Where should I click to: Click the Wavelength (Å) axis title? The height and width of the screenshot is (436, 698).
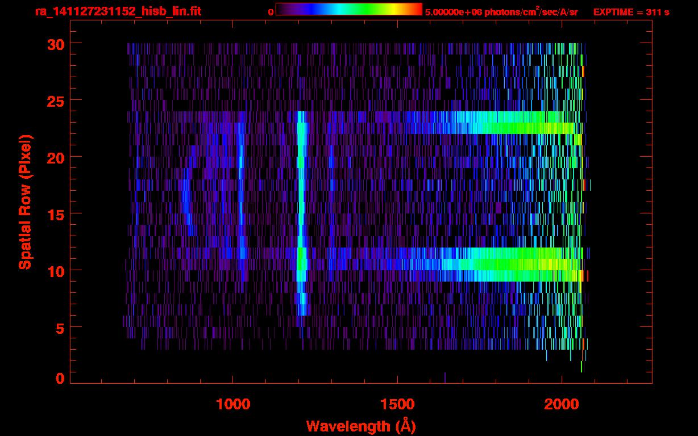[361, 426]
